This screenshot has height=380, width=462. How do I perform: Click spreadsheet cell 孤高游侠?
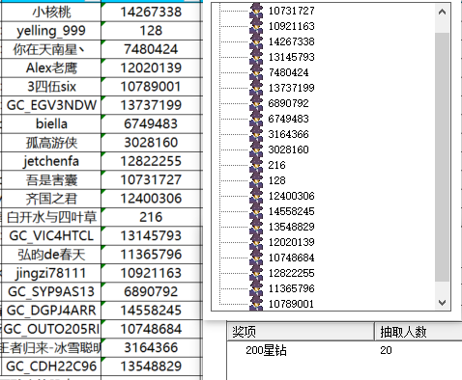click(51, 143)
